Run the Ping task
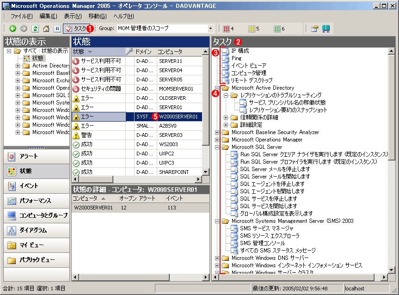This screenshot has width=399, height=295. point(236,58)
